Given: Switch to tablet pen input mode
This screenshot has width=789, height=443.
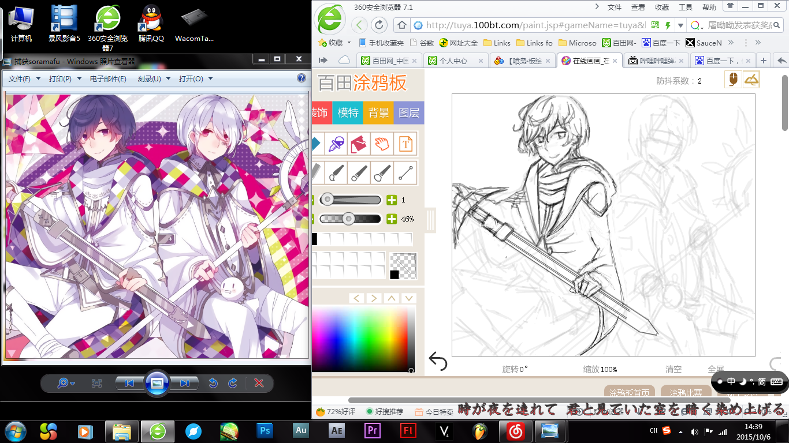Looking at the screenshot, I should pos(751,80).
